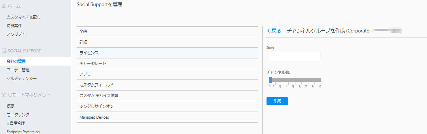427x134 pixels.
Task: Select the シングルサインオン row
Action: pos(167,107)
